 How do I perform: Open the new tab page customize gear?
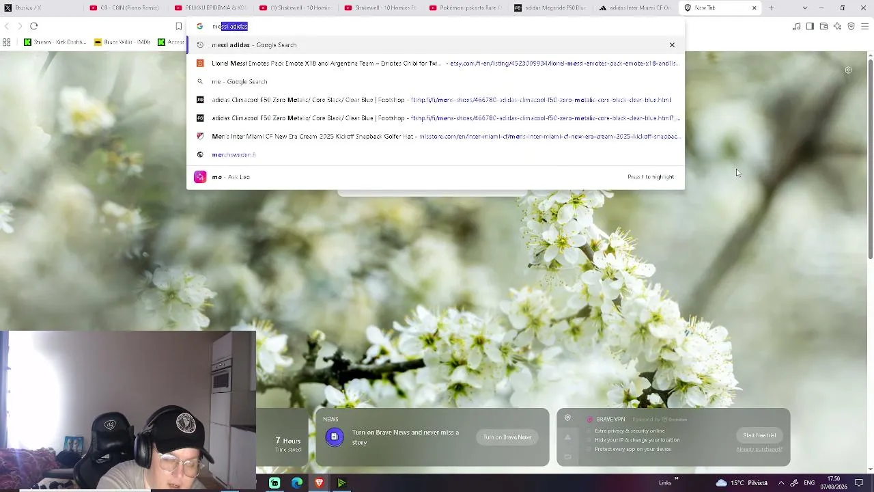(848, 70)
